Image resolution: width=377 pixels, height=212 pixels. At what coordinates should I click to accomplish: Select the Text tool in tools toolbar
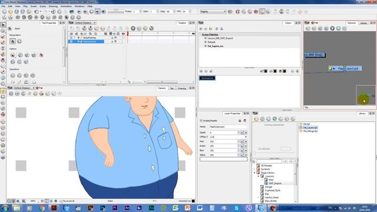point(3,48)
